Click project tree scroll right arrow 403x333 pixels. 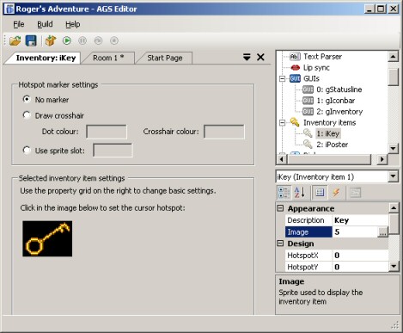click(x=382, y=159)
